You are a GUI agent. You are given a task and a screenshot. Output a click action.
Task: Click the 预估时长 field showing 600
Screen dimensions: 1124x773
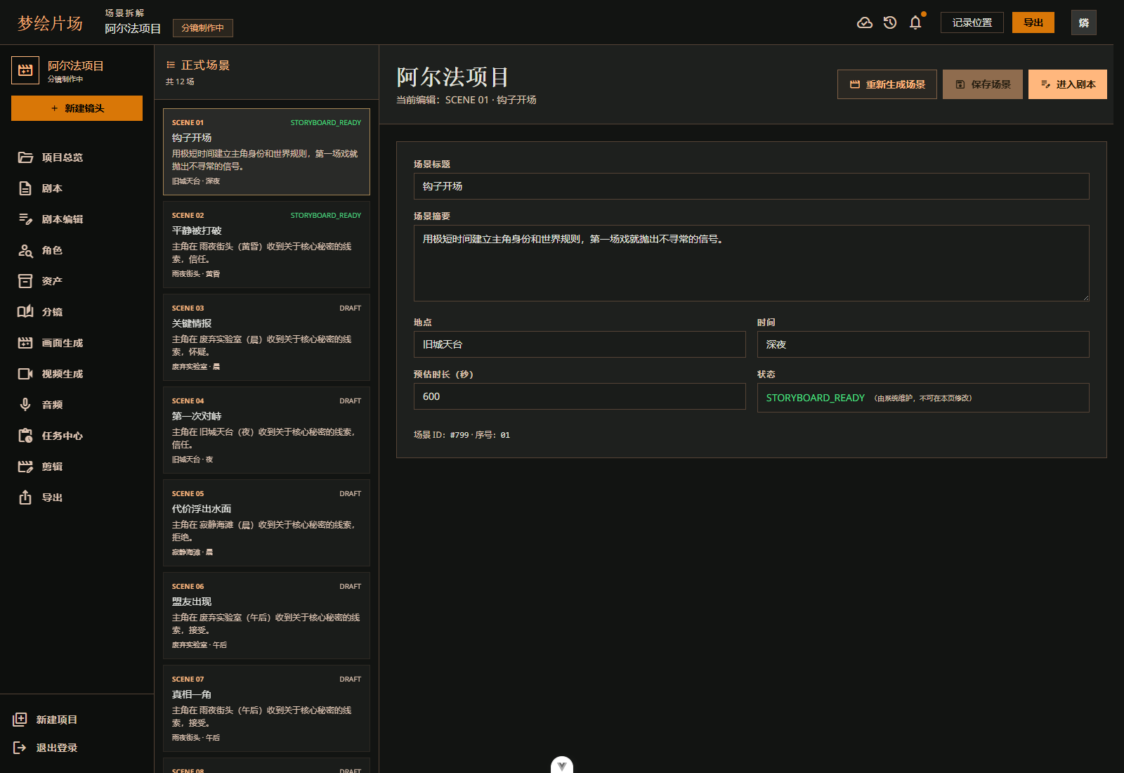coord(580,396)
